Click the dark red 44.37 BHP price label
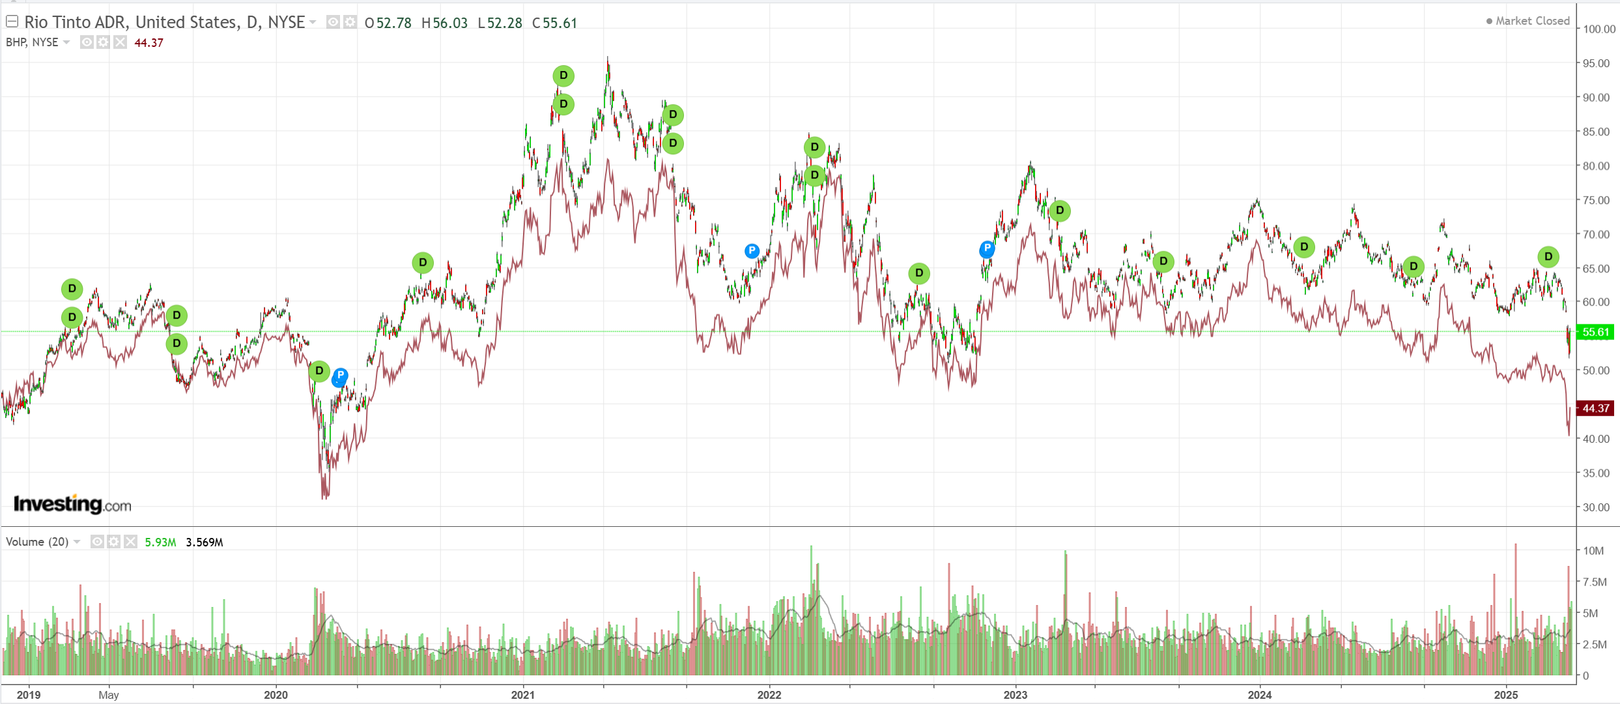 point(1595,408)
